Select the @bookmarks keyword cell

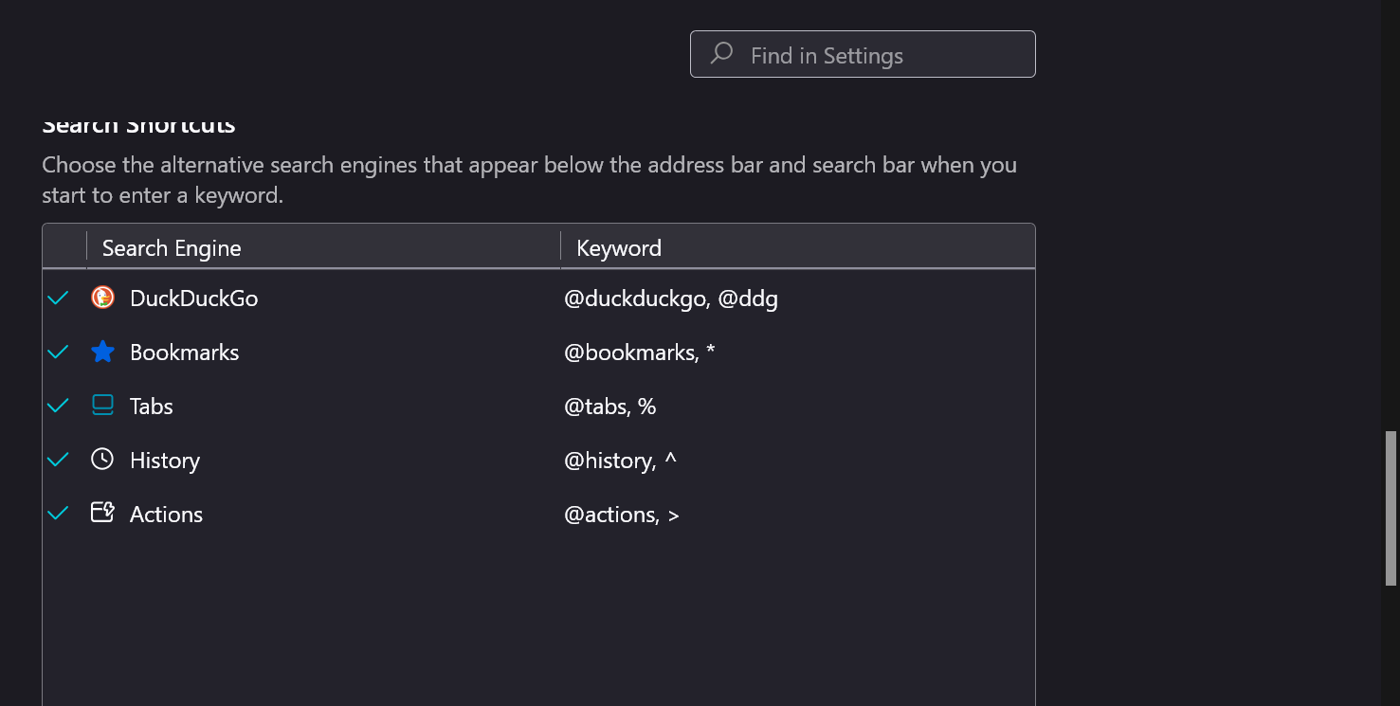tap(640, 353)
